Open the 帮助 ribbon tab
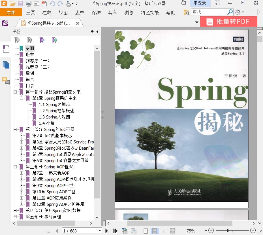This screenshot has height=235, width=263. [171, 12]
